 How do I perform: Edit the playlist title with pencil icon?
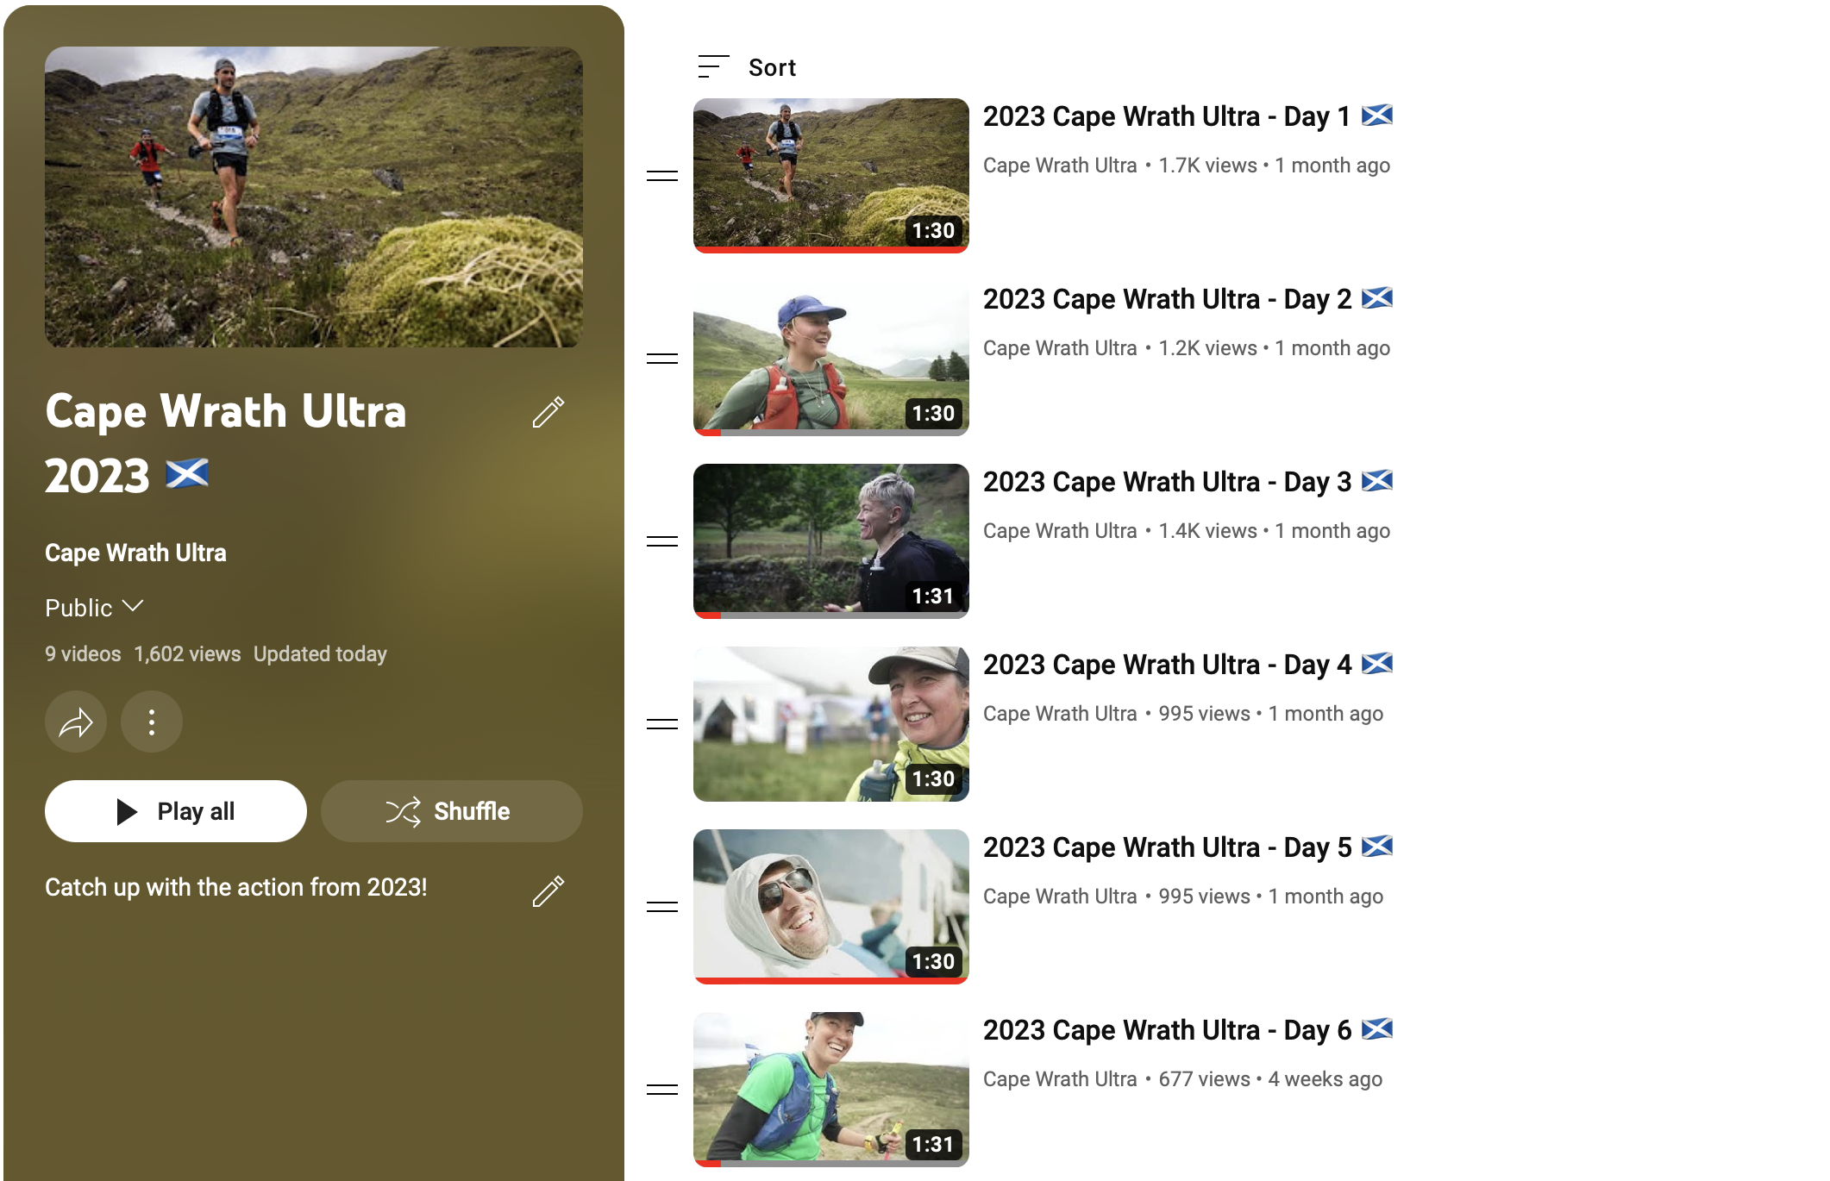tap(548, 412)
